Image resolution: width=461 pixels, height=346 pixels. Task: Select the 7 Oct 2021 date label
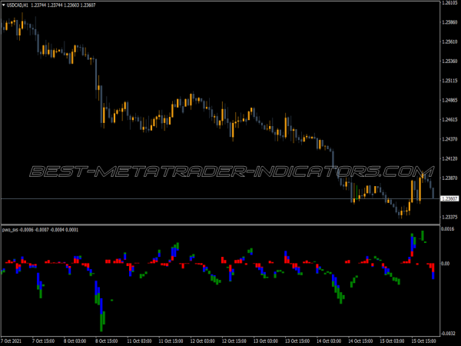15,339
